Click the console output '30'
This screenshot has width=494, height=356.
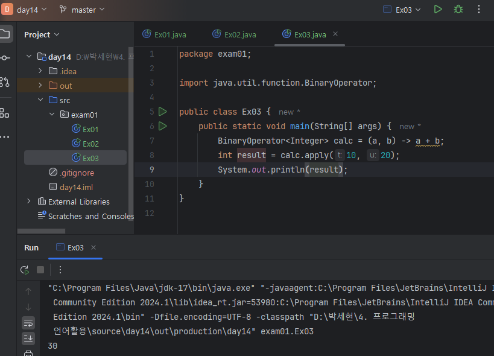tap(52, 346)
